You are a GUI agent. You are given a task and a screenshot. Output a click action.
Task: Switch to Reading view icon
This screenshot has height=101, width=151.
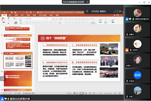click(90, 93)
